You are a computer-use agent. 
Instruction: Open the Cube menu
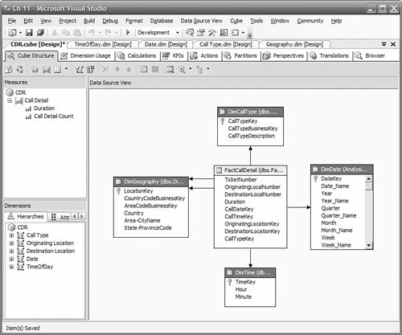236,21
